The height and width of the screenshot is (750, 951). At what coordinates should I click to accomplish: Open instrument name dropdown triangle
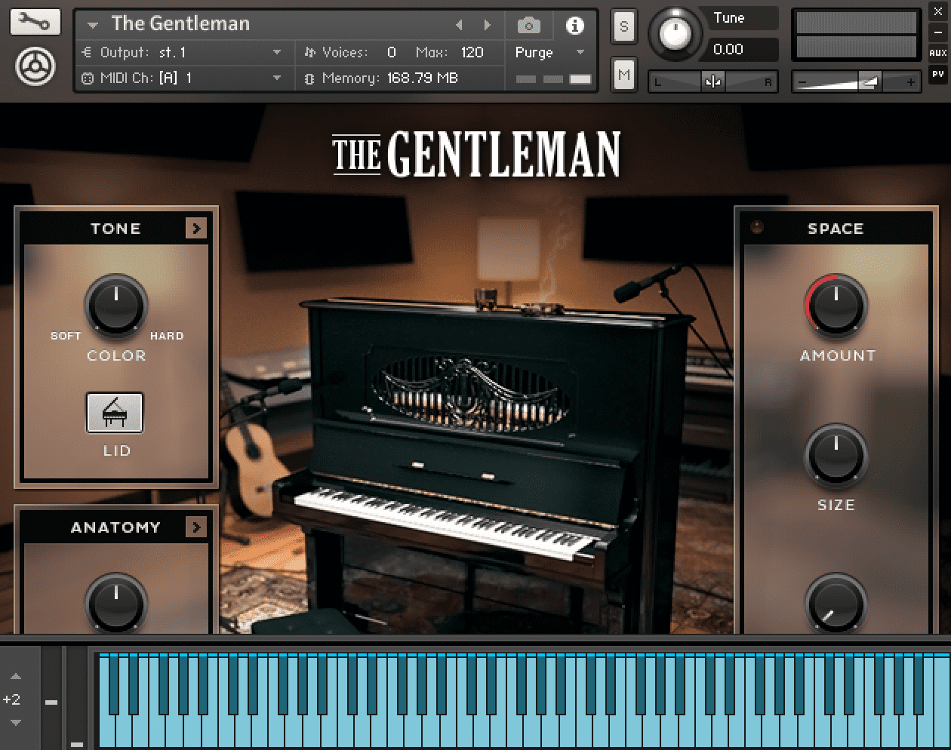93,25
